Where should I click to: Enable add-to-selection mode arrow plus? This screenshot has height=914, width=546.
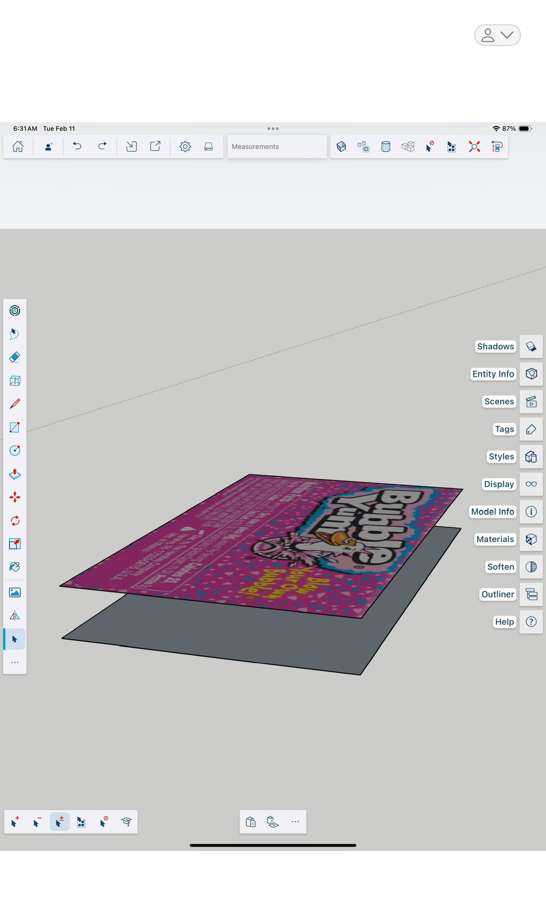15,822
